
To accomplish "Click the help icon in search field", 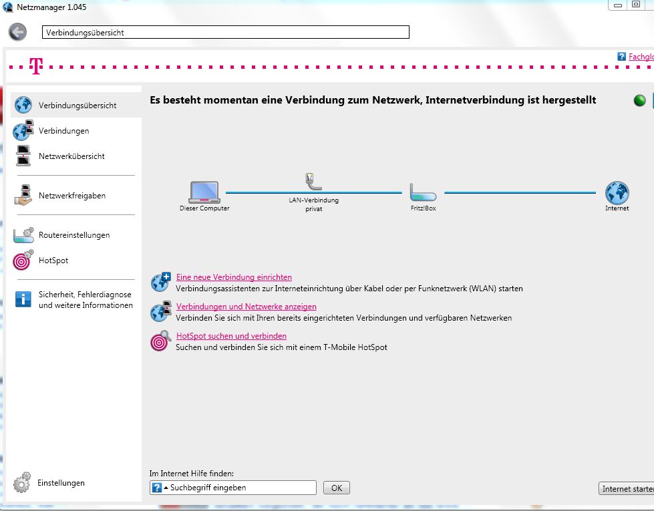I will [x=157, y=488].
